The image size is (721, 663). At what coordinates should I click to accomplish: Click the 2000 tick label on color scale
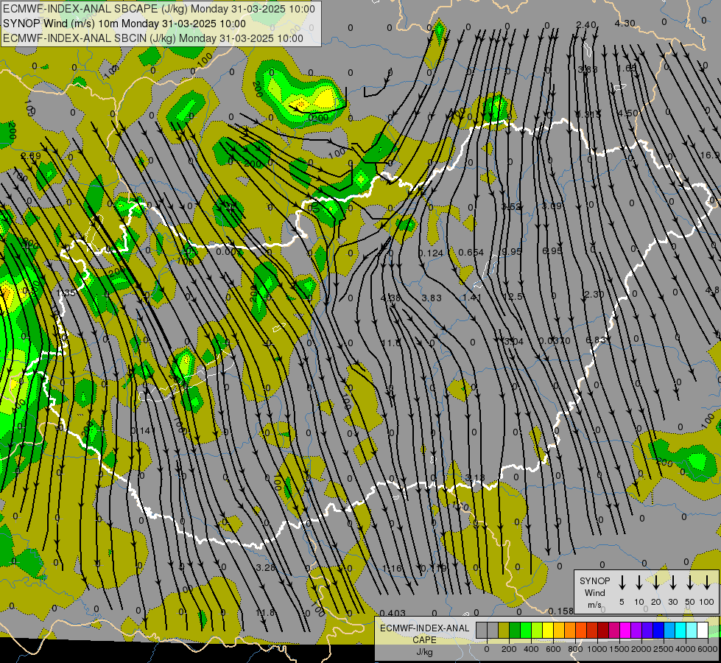tap(641, 649)
